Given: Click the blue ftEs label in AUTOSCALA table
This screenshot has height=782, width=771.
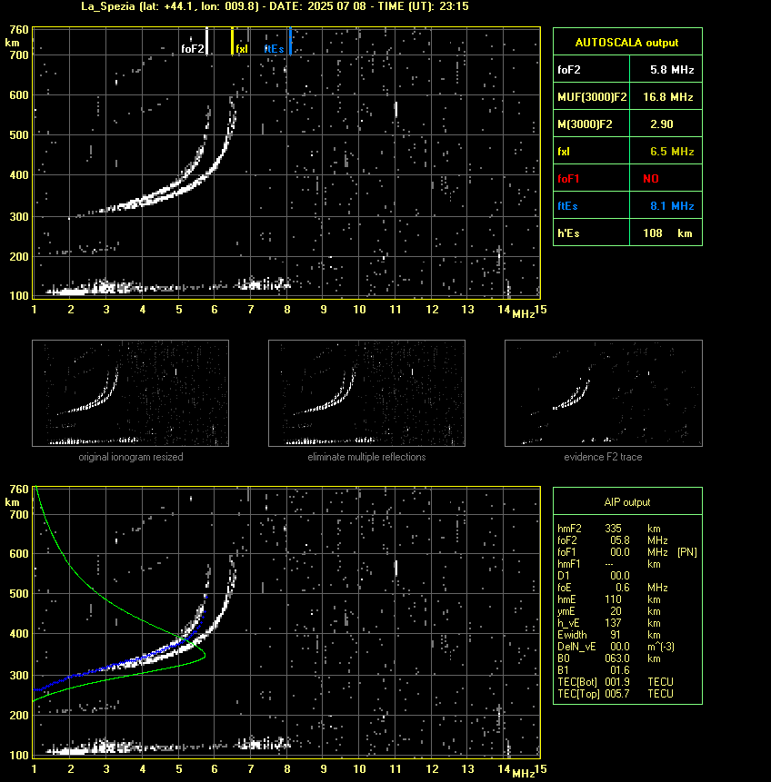Looking at the screenshot, I should (567, 206).
